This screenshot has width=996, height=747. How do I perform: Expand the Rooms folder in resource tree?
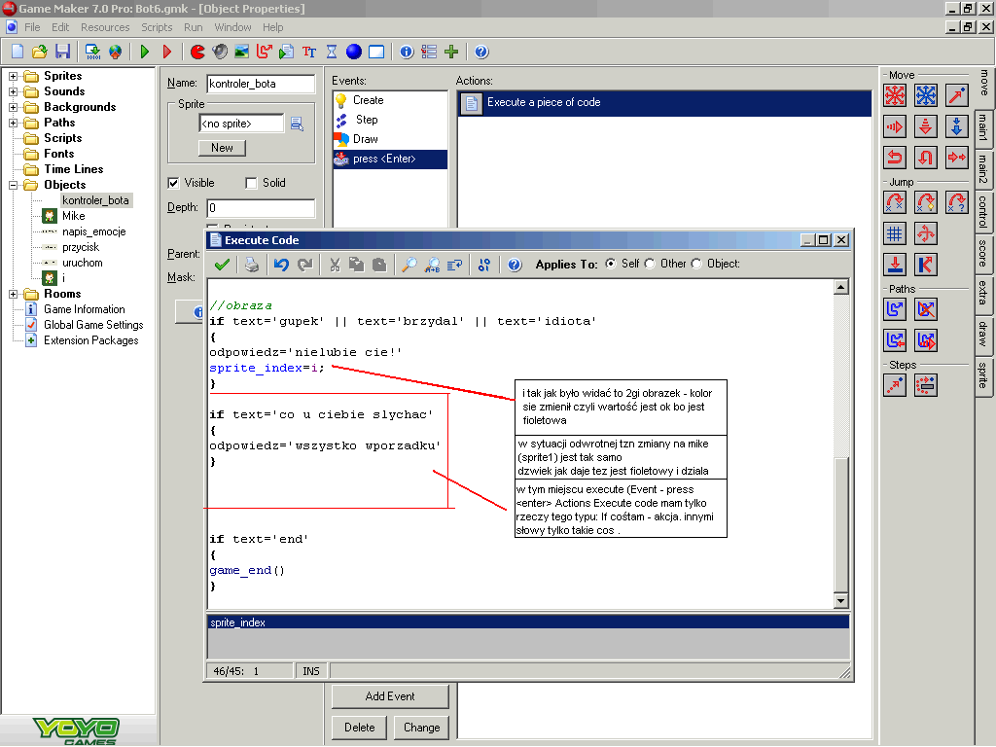click(15, 294)
